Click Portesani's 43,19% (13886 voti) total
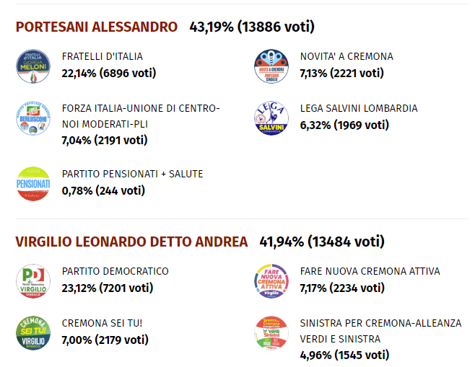The image size is (475, 367). pyautogui.click(x=251, y=27)
